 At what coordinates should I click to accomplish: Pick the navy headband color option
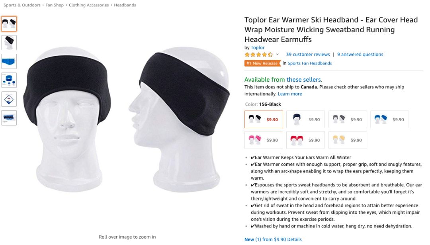click(x=305, y=120)
